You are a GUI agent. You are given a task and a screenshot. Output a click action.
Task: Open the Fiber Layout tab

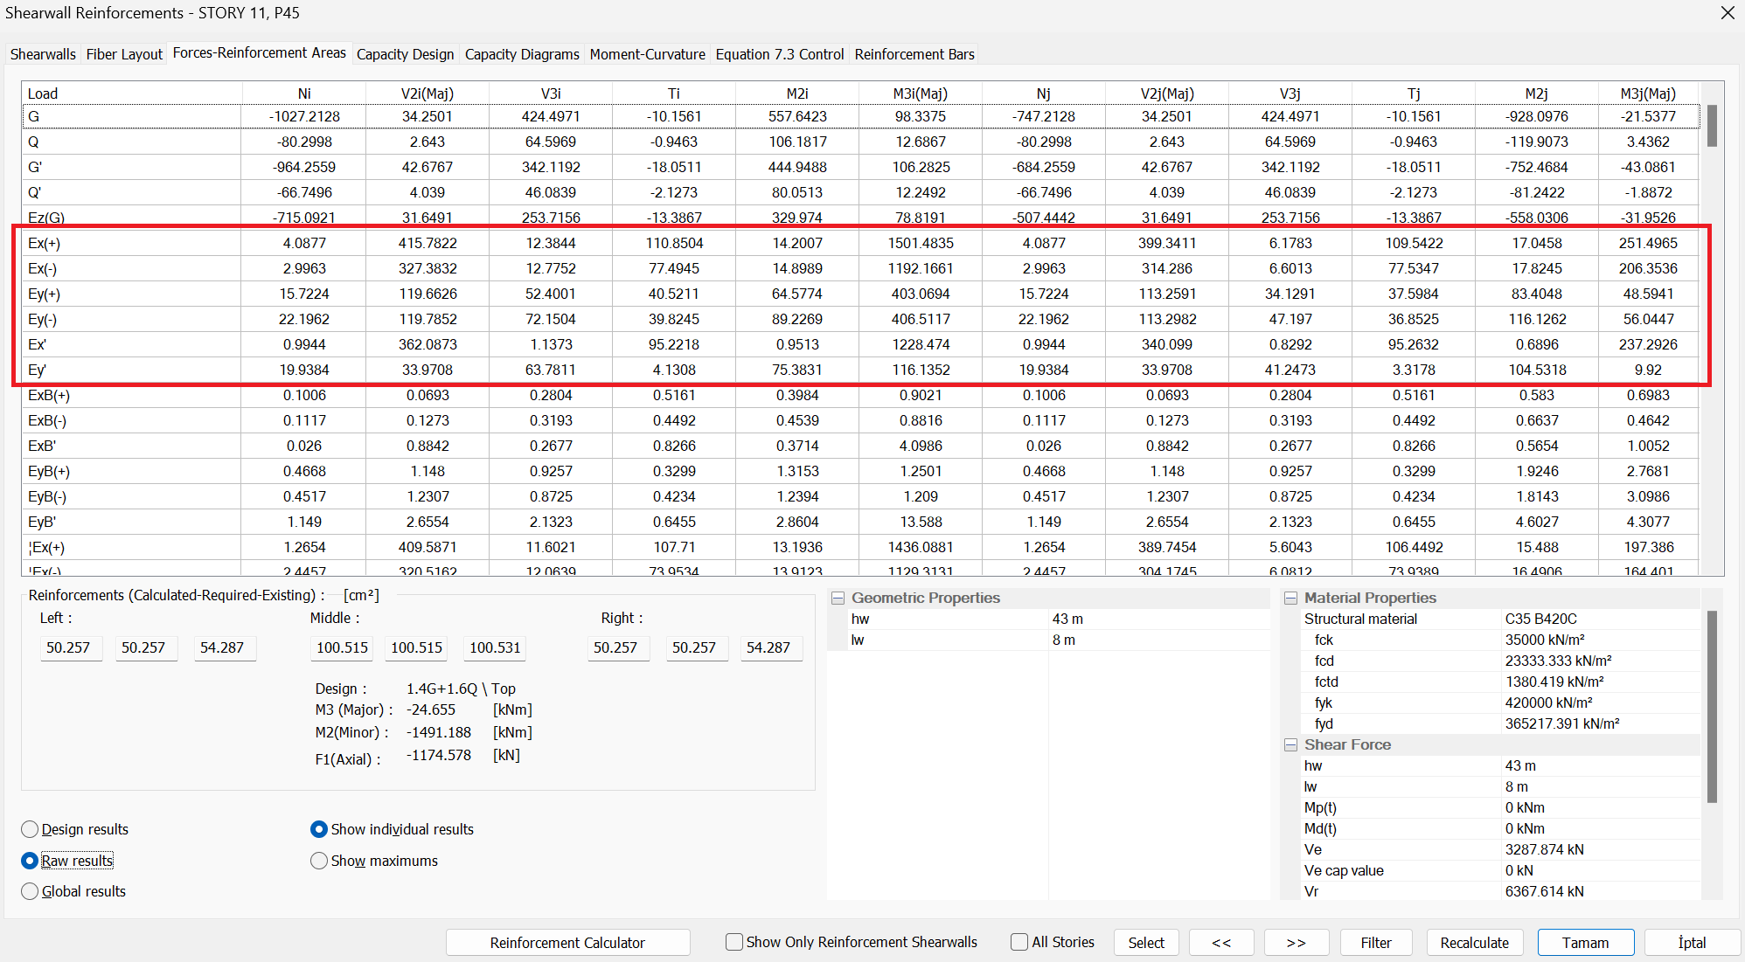(x=124, y=54)
